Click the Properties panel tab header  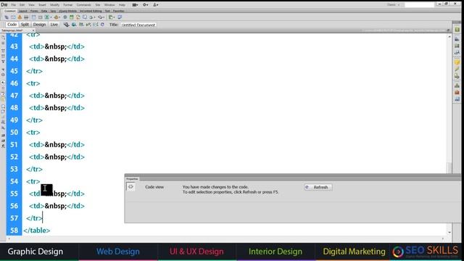(132, 179)
